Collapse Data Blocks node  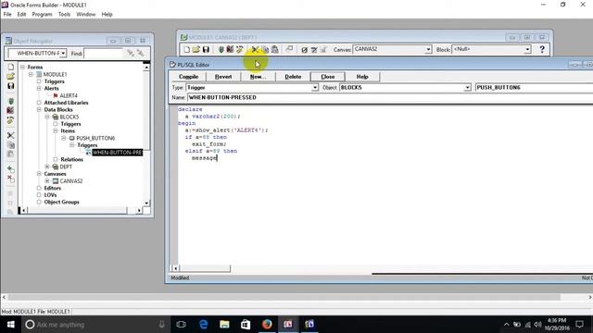[x=39, y=109]
